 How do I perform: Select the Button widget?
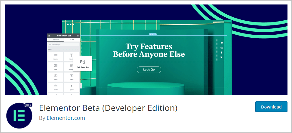click(72, 77)
